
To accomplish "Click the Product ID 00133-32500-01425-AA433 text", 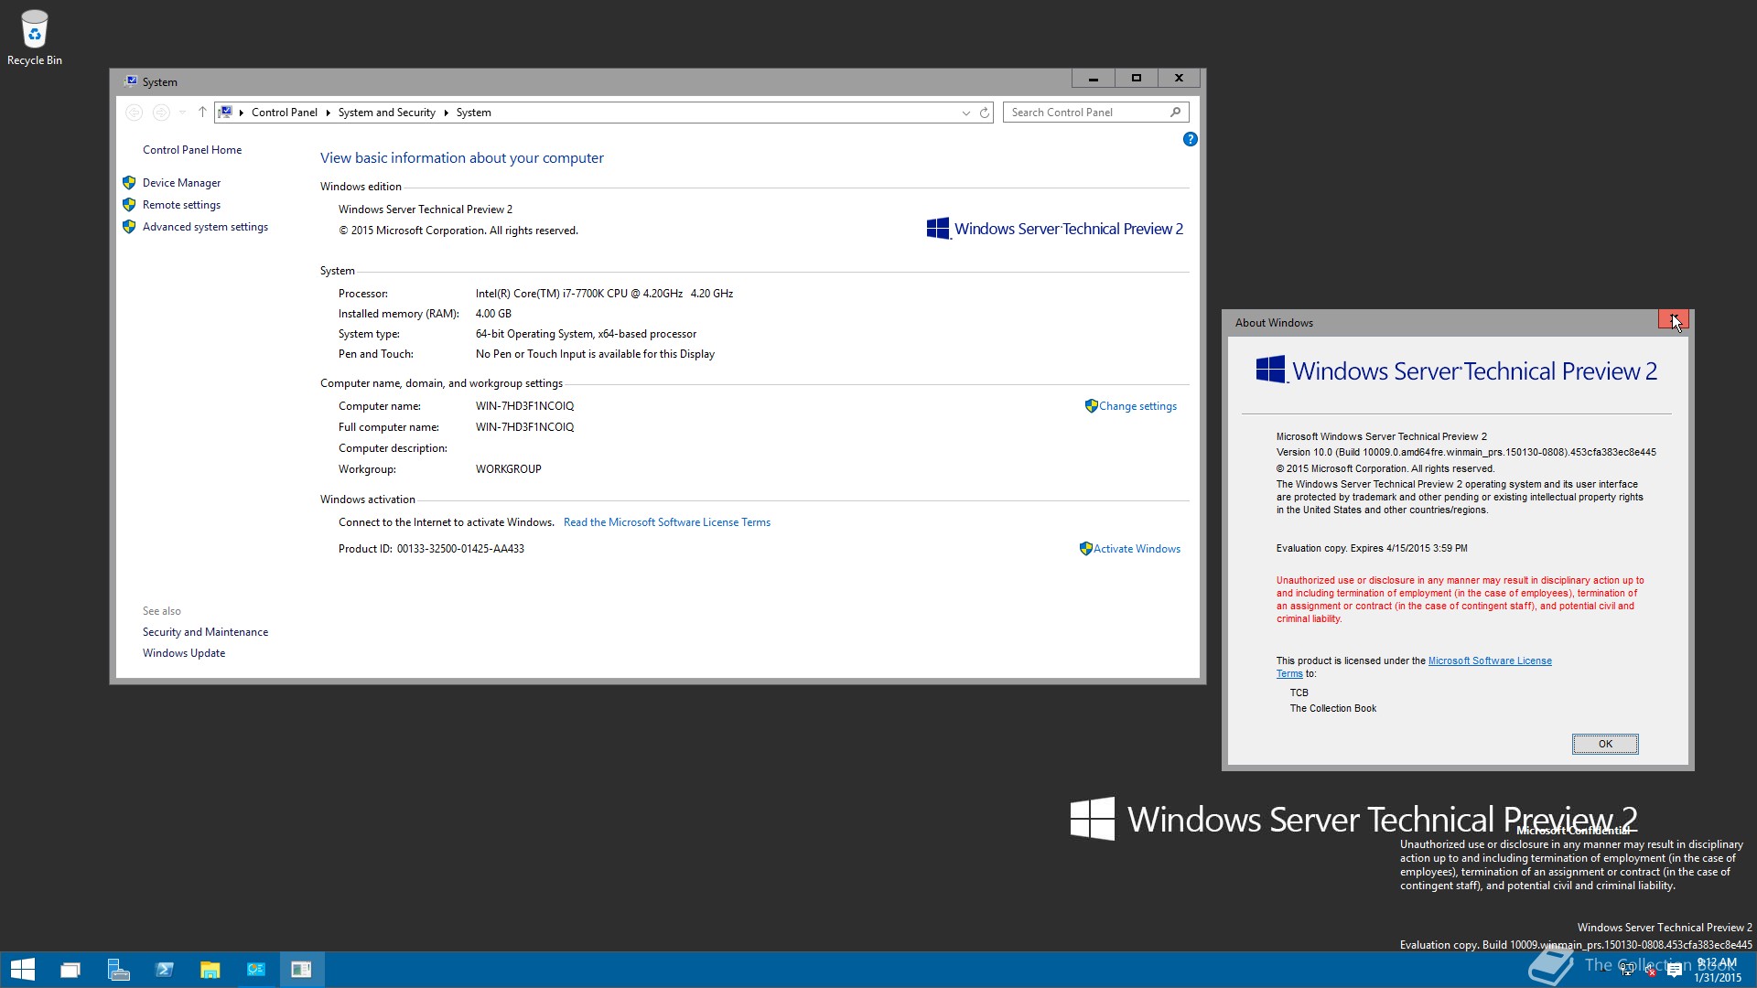I will pyautogui.click(x=431, y=549).
